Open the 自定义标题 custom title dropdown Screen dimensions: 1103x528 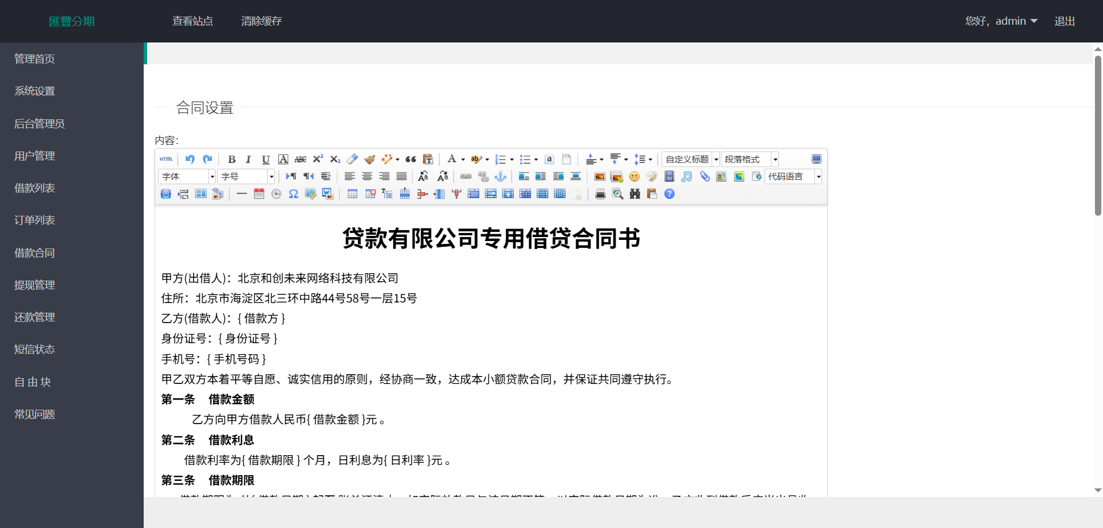click(x=691, y=160)
